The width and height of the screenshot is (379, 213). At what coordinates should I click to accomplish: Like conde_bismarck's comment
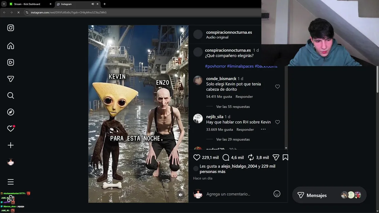(277, 87)
